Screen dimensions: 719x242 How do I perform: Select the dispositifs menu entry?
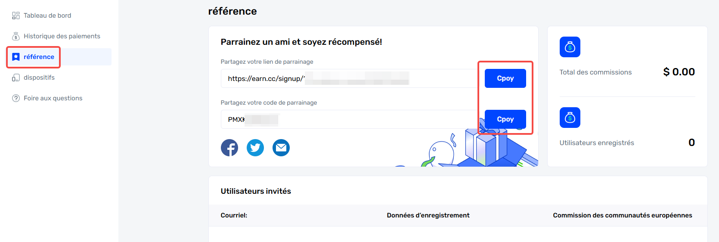(x=39, y=78)
